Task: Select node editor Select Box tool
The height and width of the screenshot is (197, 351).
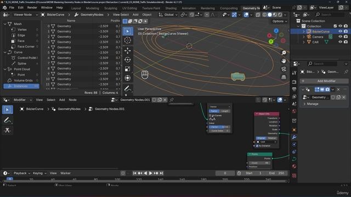Action: tap(7, 109)
